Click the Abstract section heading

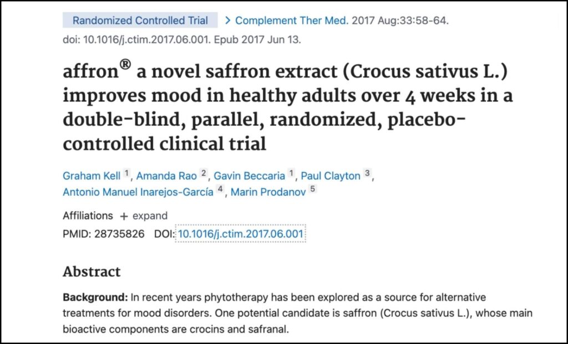[x=92, y=271]
